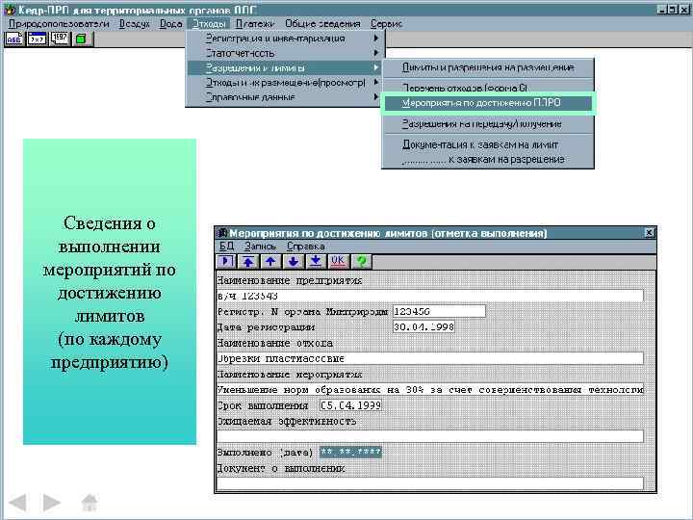Open the Природопользователи menu
Screen dimensions: 693x520
point(59,24)
